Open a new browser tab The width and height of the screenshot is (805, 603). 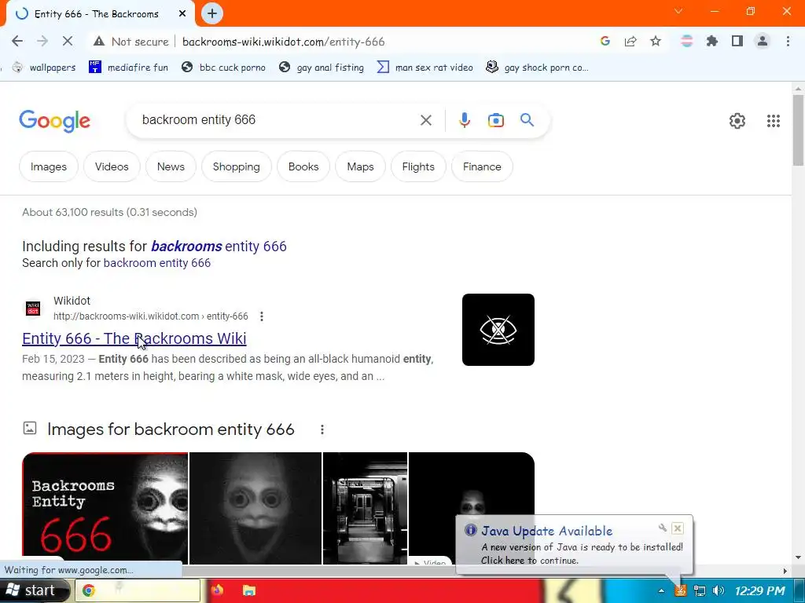[212, 14]
